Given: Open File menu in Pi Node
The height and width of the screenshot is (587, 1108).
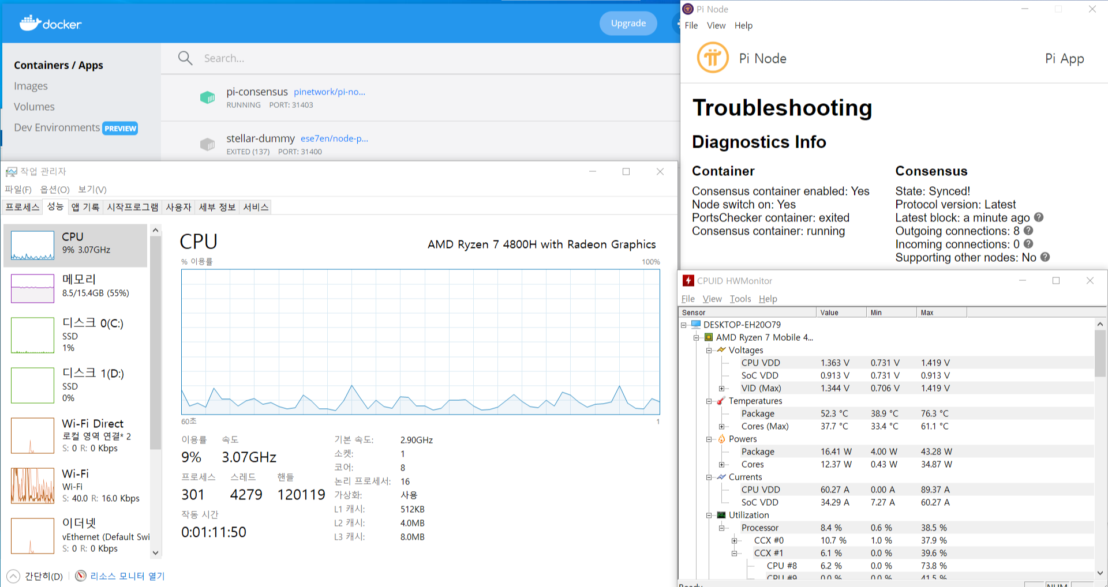Looking at the screenshot, I should [691, 25].
